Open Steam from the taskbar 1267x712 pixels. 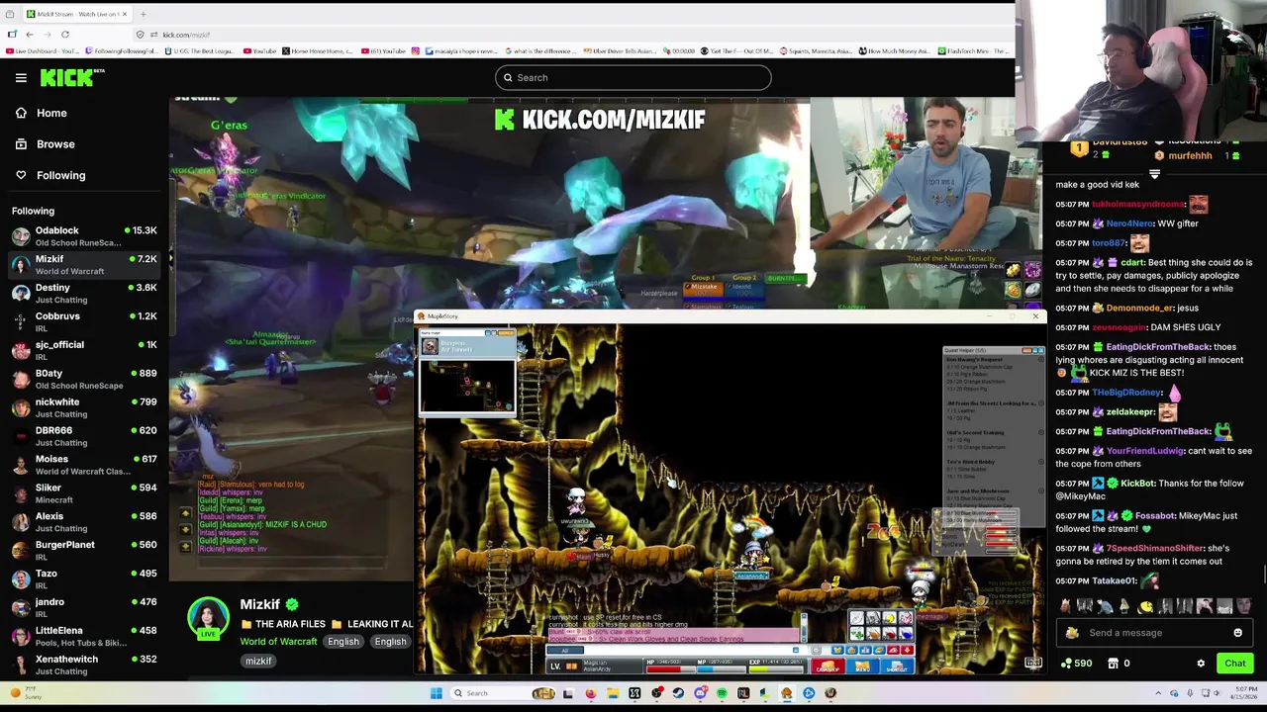pyautogui.click(x=678, y=693)
